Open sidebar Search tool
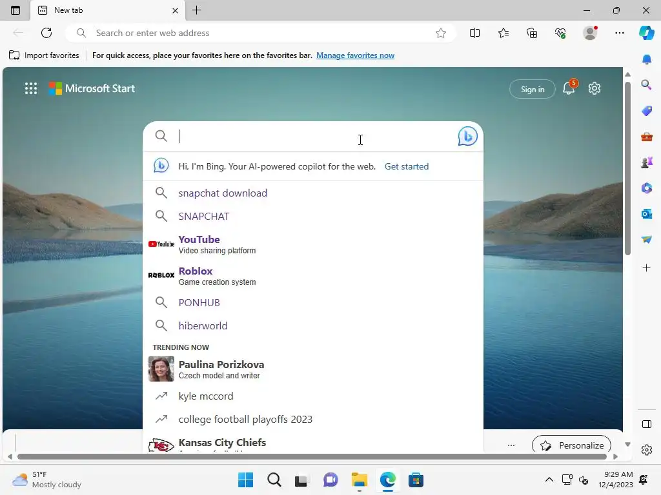 (646, 85)
